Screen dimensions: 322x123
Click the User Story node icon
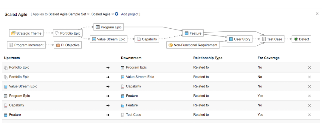pyautogui.click(x=231, y=39)
